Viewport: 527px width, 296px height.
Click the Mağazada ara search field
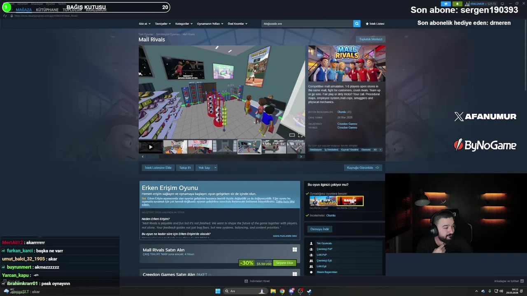click(x=307, y=23)
